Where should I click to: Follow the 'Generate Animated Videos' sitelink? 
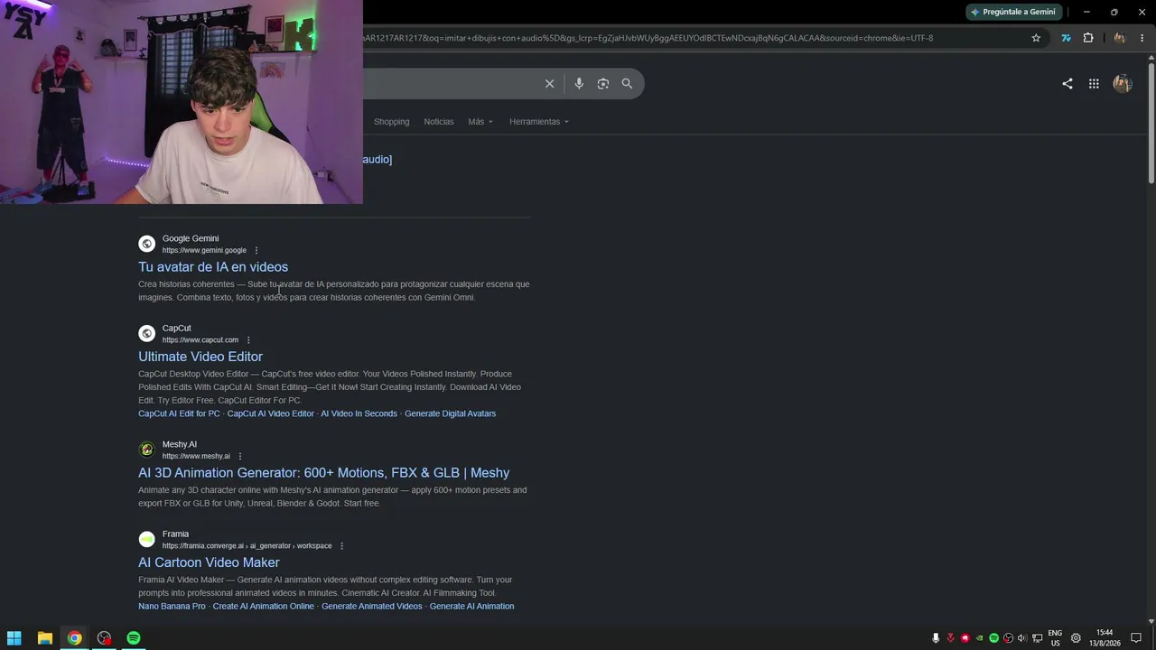tap(372, 607)
